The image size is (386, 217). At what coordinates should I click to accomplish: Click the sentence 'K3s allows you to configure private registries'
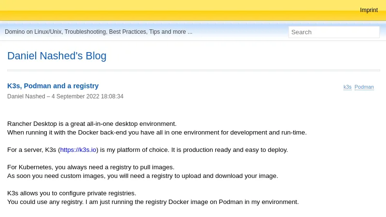(71, 193)
